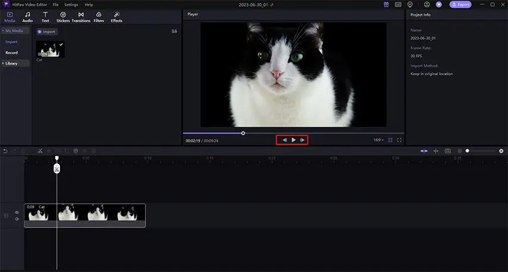Mute the video track audio

tap(17, 219)
